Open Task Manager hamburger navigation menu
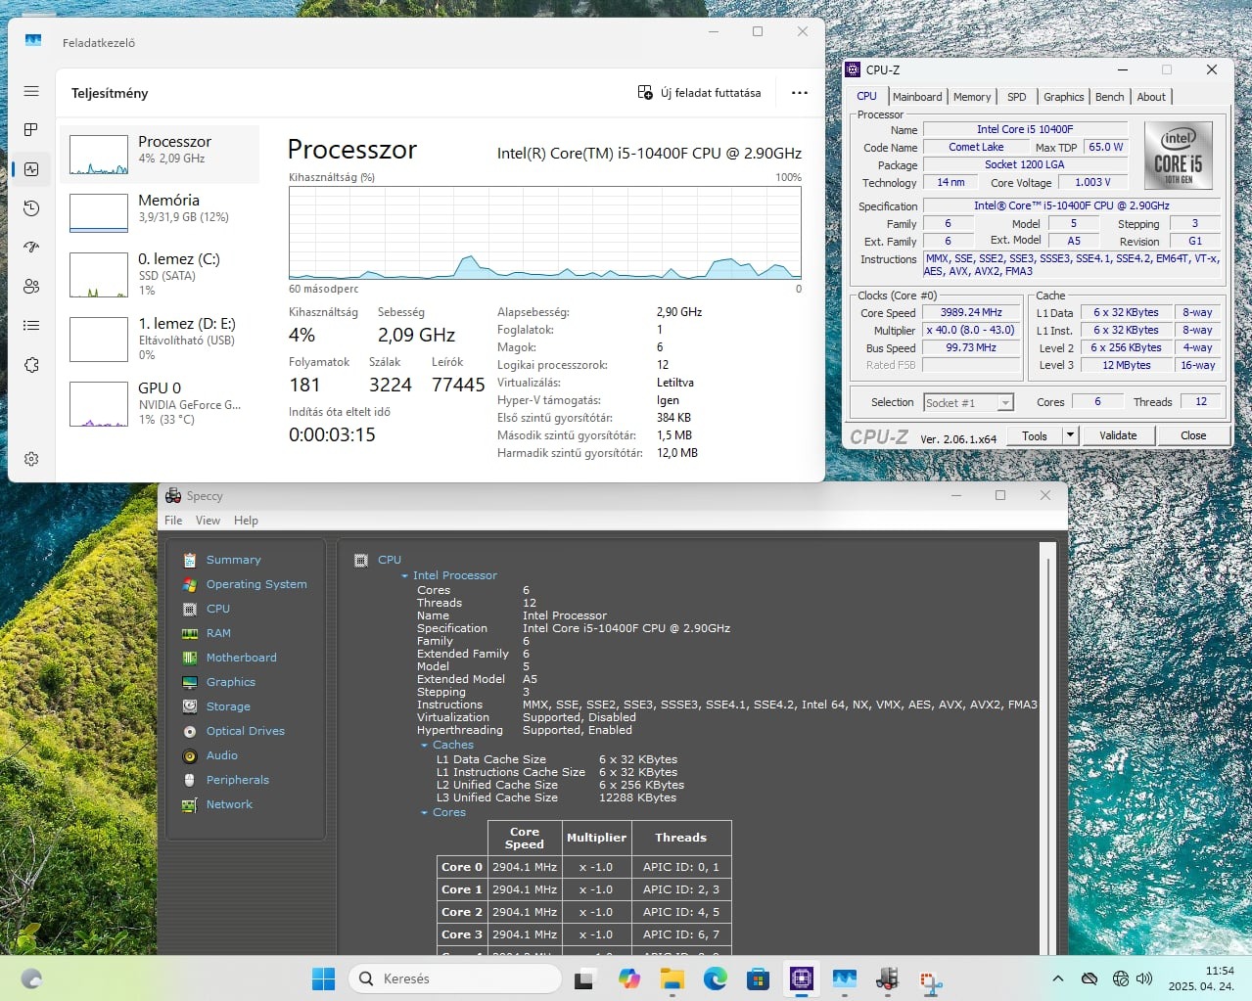The image size is (1252, 1001). [x=31, y=91]
